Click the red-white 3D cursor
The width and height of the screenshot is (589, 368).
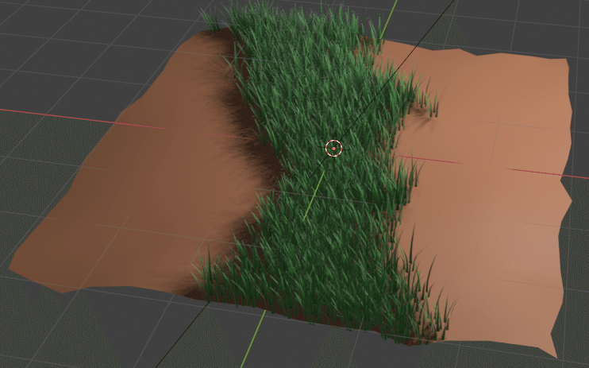333,149
